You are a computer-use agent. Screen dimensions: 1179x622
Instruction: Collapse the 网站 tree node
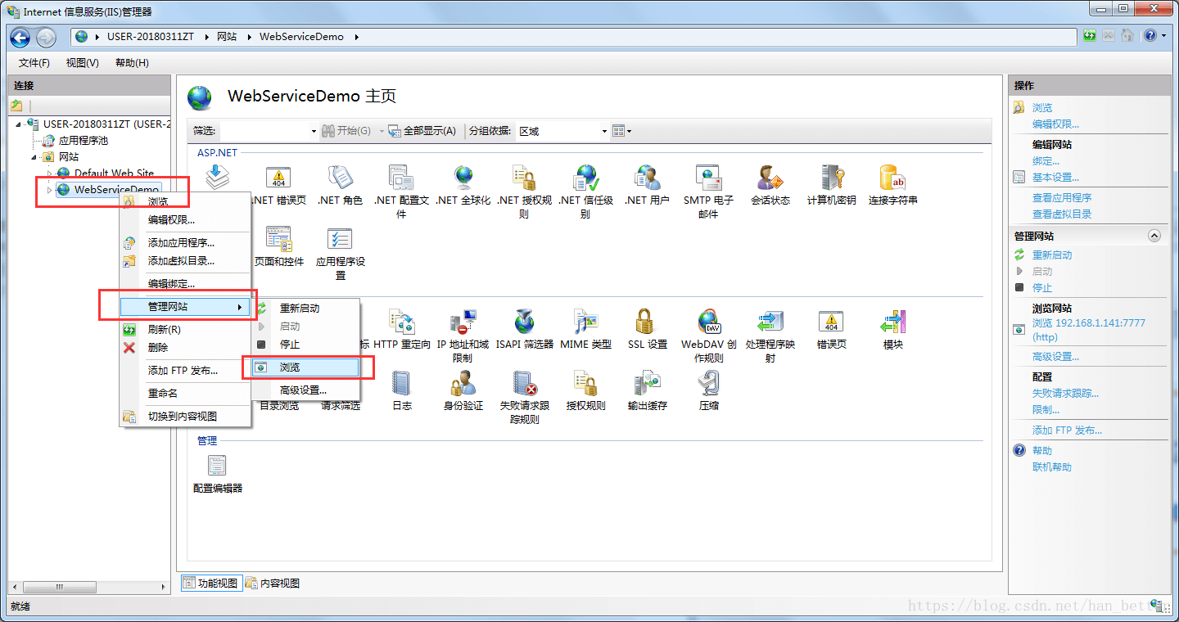(34, 157)
